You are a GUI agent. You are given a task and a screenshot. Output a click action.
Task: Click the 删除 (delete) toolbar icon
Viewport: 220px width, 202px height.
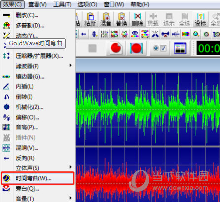tap(137, 19)
